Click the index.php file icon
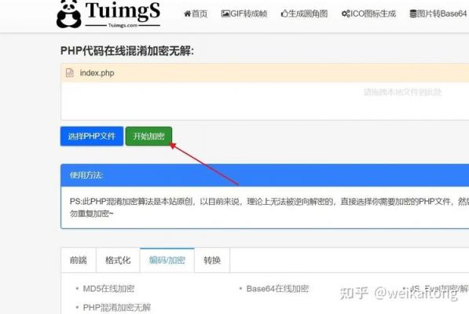Screen dimensions: 469x314 pyautogui.click(x=70, y=72)
